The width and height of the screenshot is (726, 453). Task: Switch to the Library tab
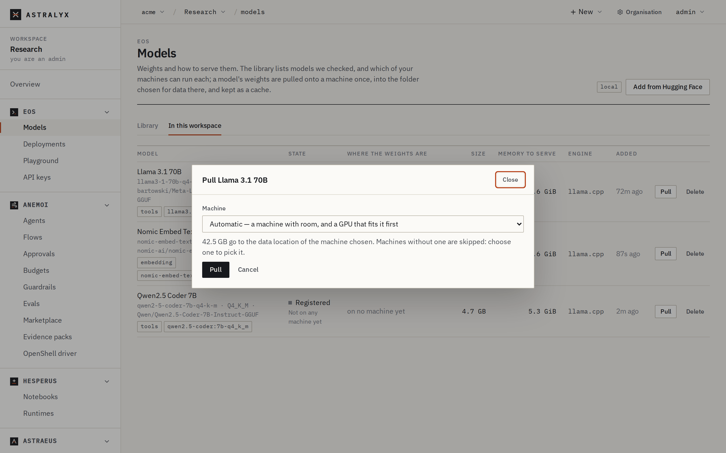coord(148,126)
